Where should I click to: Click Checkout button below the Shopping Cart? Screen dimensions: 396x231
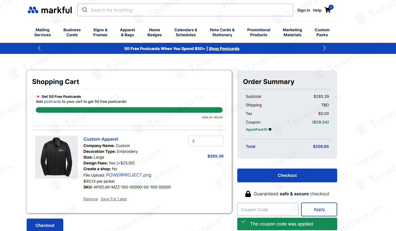tap(45, 225)
